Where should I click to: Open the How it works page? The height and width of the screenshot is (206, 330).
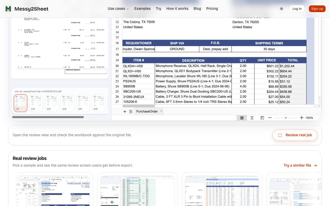point(177,8)
